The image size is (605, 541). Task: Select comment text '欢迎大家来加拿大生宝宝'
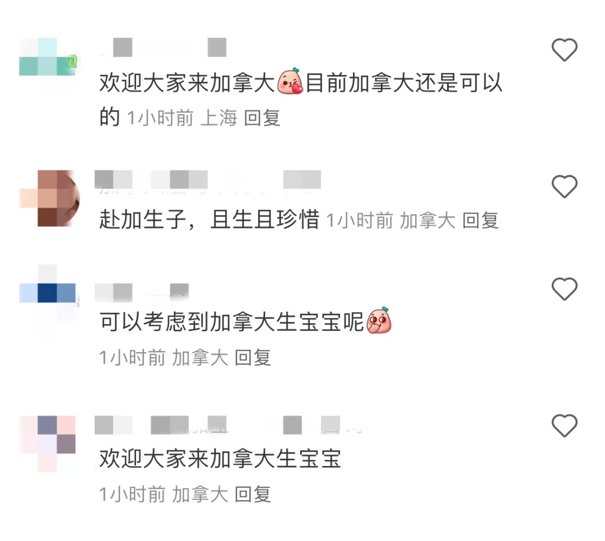[x=220, y=459]
